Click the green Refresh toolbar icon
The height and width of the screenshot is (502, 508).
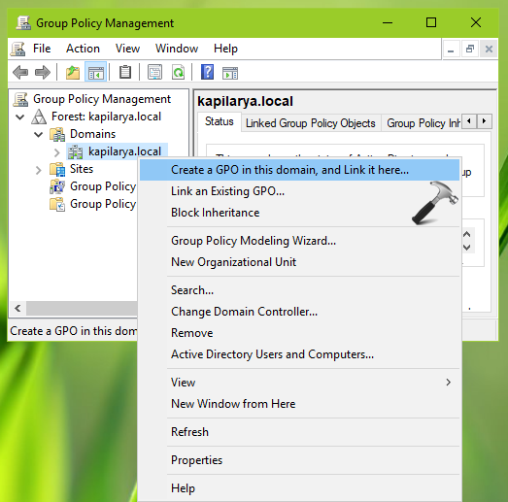(178, 72)
